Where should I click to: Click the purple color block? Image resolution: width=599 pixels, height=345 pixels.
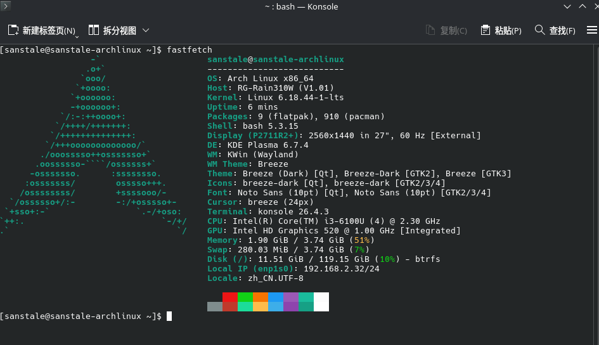pyautogui.click(x=291, y=297)
